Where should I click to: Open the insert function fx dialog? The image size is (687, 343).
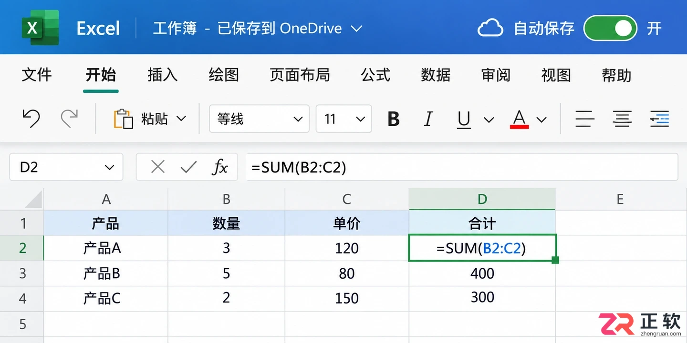click(220, 167)
